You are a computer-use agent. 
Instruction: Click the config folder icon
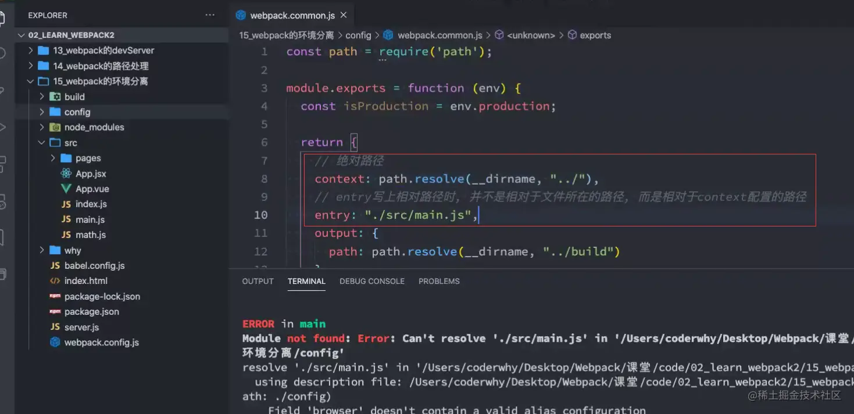(55, 111)
